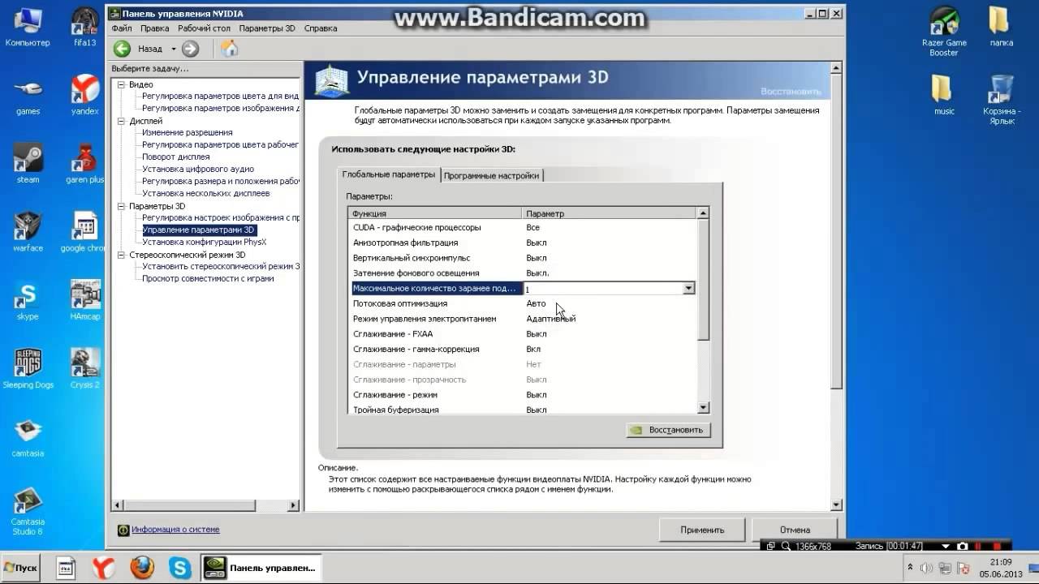
Task: Launch Sleeping Dogs desktop shortcut
Action: pyautogui.click(x=28, y=369)
